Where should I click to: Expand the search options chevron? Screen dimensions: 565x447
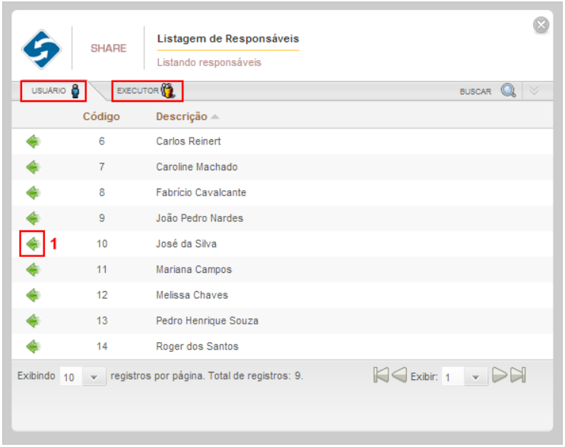534,90
